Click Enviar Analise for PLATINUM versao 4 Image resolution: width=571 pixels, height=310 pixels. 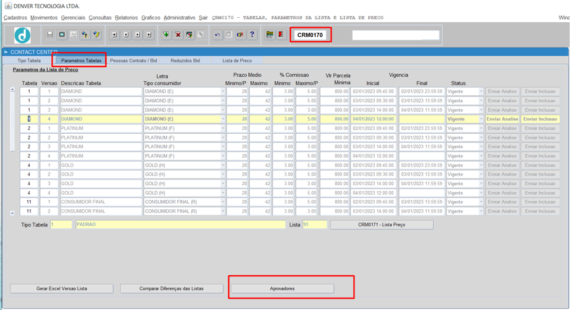502,156
